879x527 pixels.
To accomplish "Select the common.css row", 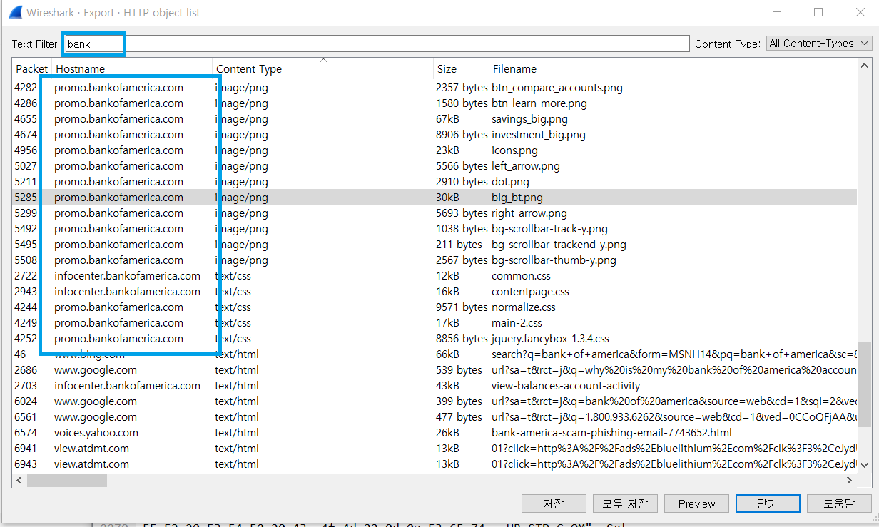I will (x=435, y=276).
